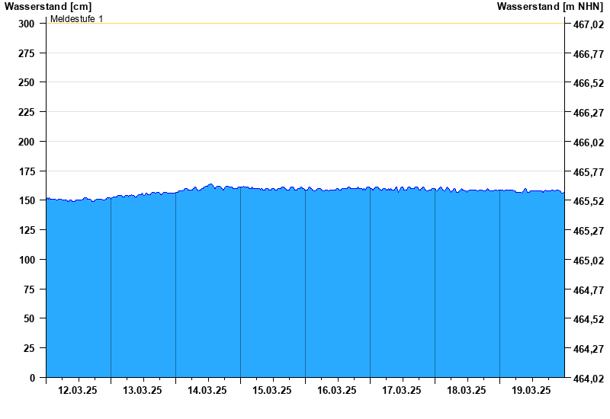Image resolution: width=610 pixels, height=419 pixels.
Task: Click the 466,27 value on the right axis
Action: tap(589, 113)
